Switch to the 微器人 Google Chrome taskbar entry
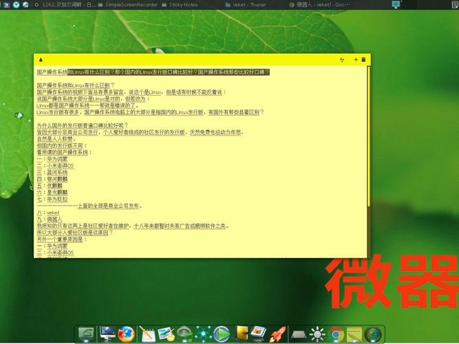Screen dimensions: 459x344 319,5
